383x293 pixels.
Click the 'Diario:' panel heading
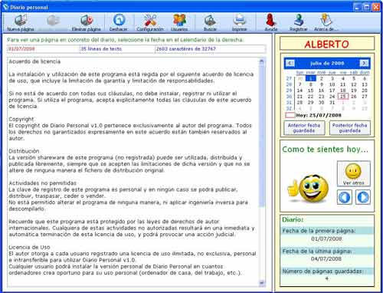coord(293,219)
